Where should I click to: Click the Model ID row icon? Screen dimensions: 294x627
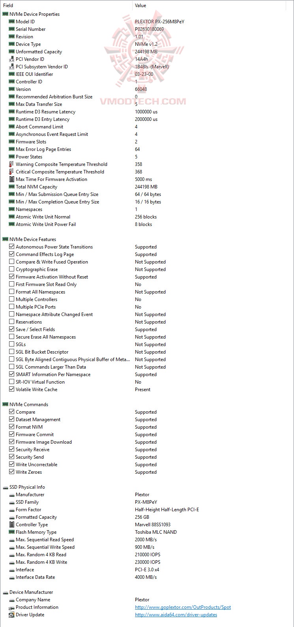pyautogui.click(x=12, y=22)
